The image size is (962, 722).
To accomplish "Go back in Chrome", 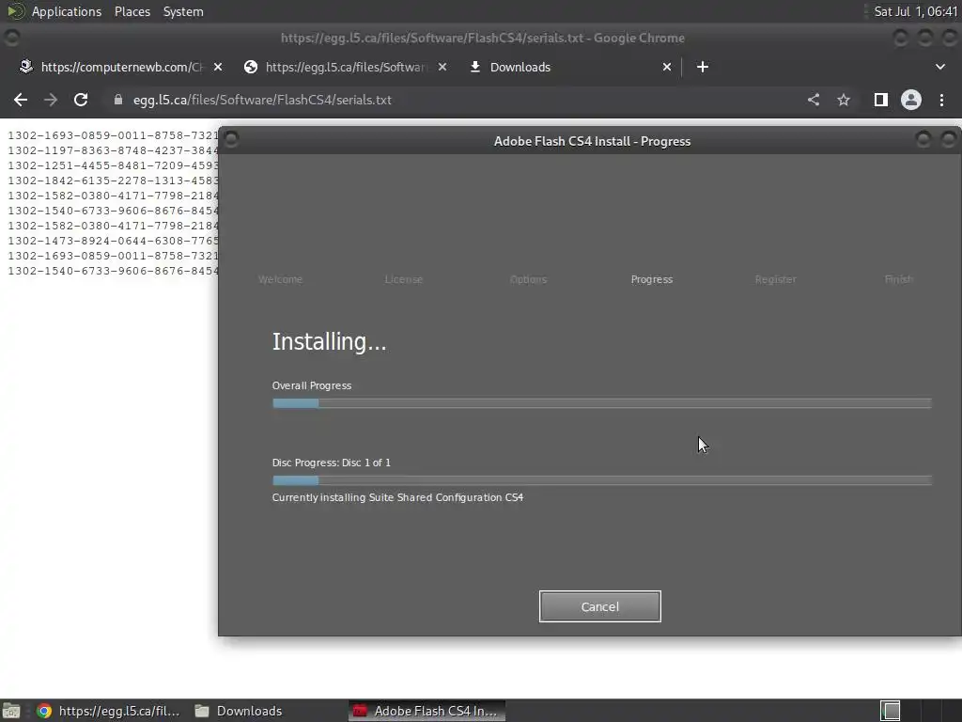I will [x=21, y=100].
